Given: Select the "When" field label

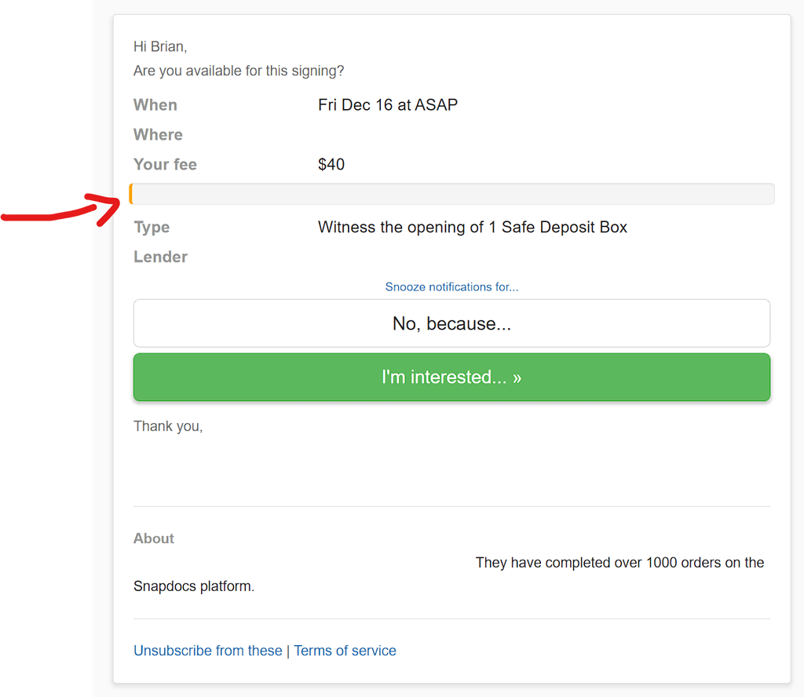Looking at the screenshot, I should coord(155,105).
